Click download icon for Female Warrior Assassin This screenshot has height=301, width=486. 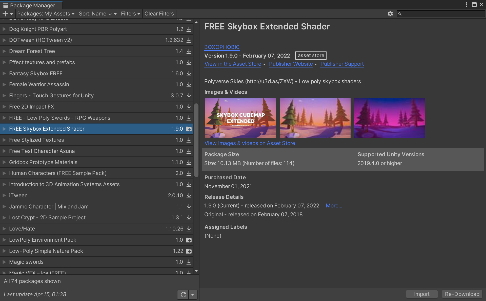coord(189,84)
